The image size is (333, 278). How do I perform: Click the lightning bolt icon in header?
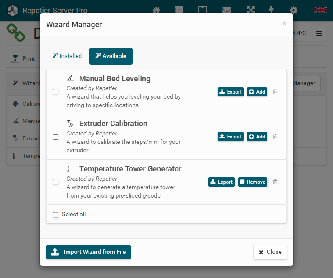[271, 10]
